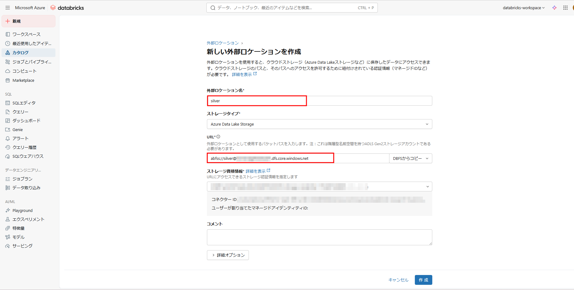Open Marketplace from the sidebar
Image resolution: width=574 pixels, height=290 pixels.
pos(23,80)
